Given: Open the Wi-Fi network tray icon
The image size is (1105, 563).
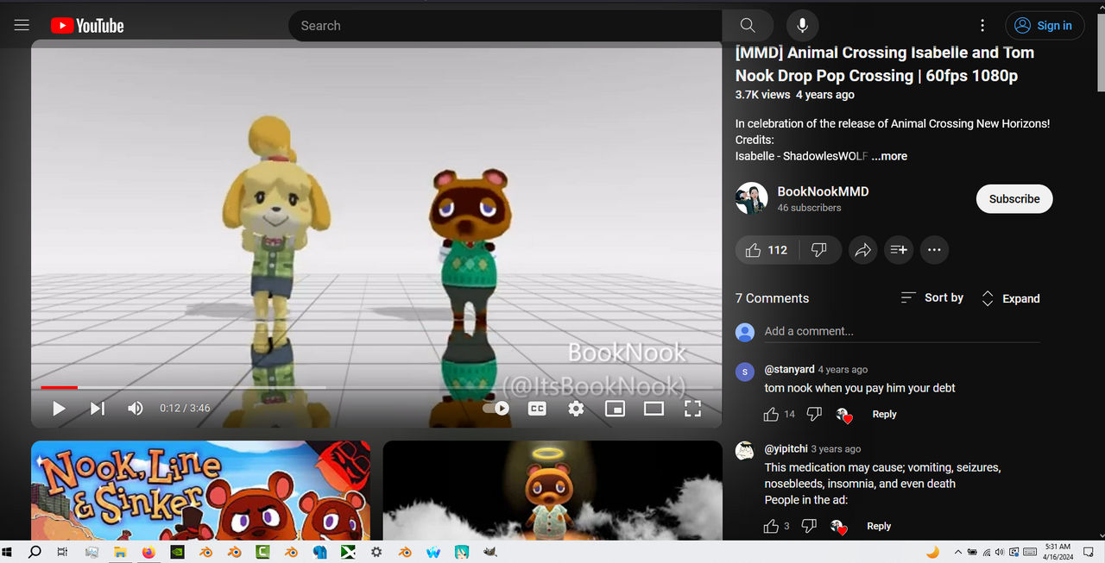Looking at the screenshot, I should pyautogui.click(x=986, y=552).
